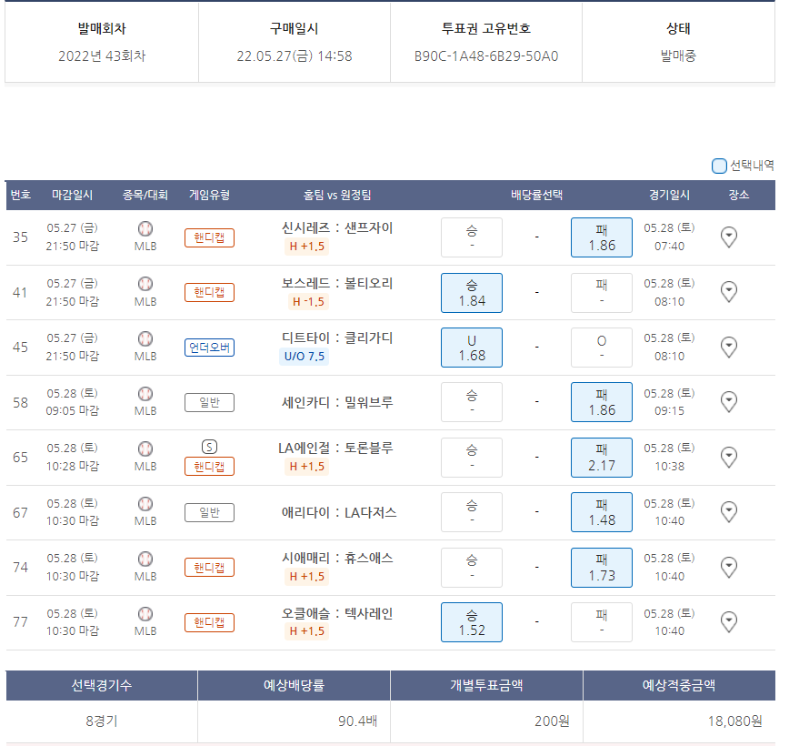Viewport: 789px width, 746px height.
Task: Click the 애리다이 : LA다저스 matchup text
Action: click(339, 513)
